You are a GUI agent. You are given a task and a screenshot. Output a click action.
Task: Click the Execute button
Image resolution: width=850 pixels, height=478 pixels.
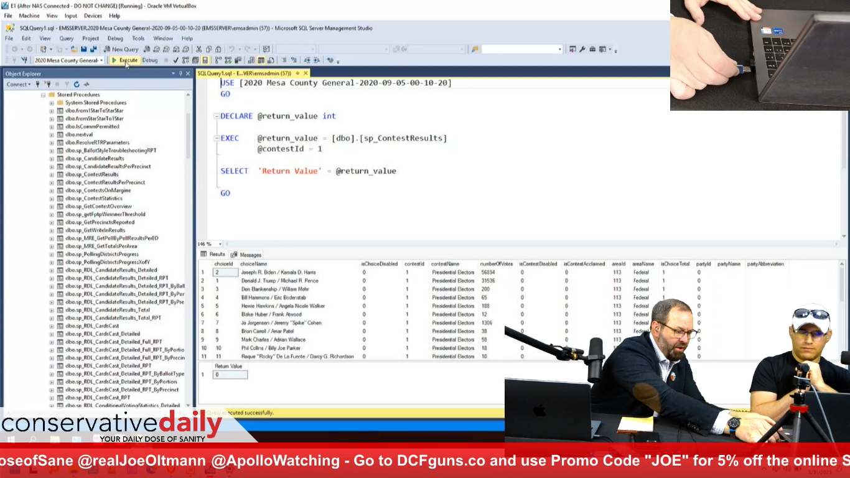[x=124, y=60]
